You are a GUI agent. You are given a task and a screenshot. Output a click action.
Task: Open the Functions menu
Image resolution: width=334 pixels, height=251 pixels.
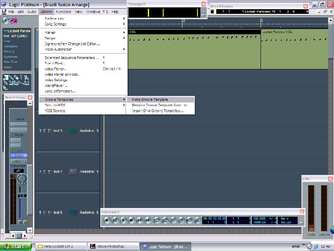(x=63, y=12)
